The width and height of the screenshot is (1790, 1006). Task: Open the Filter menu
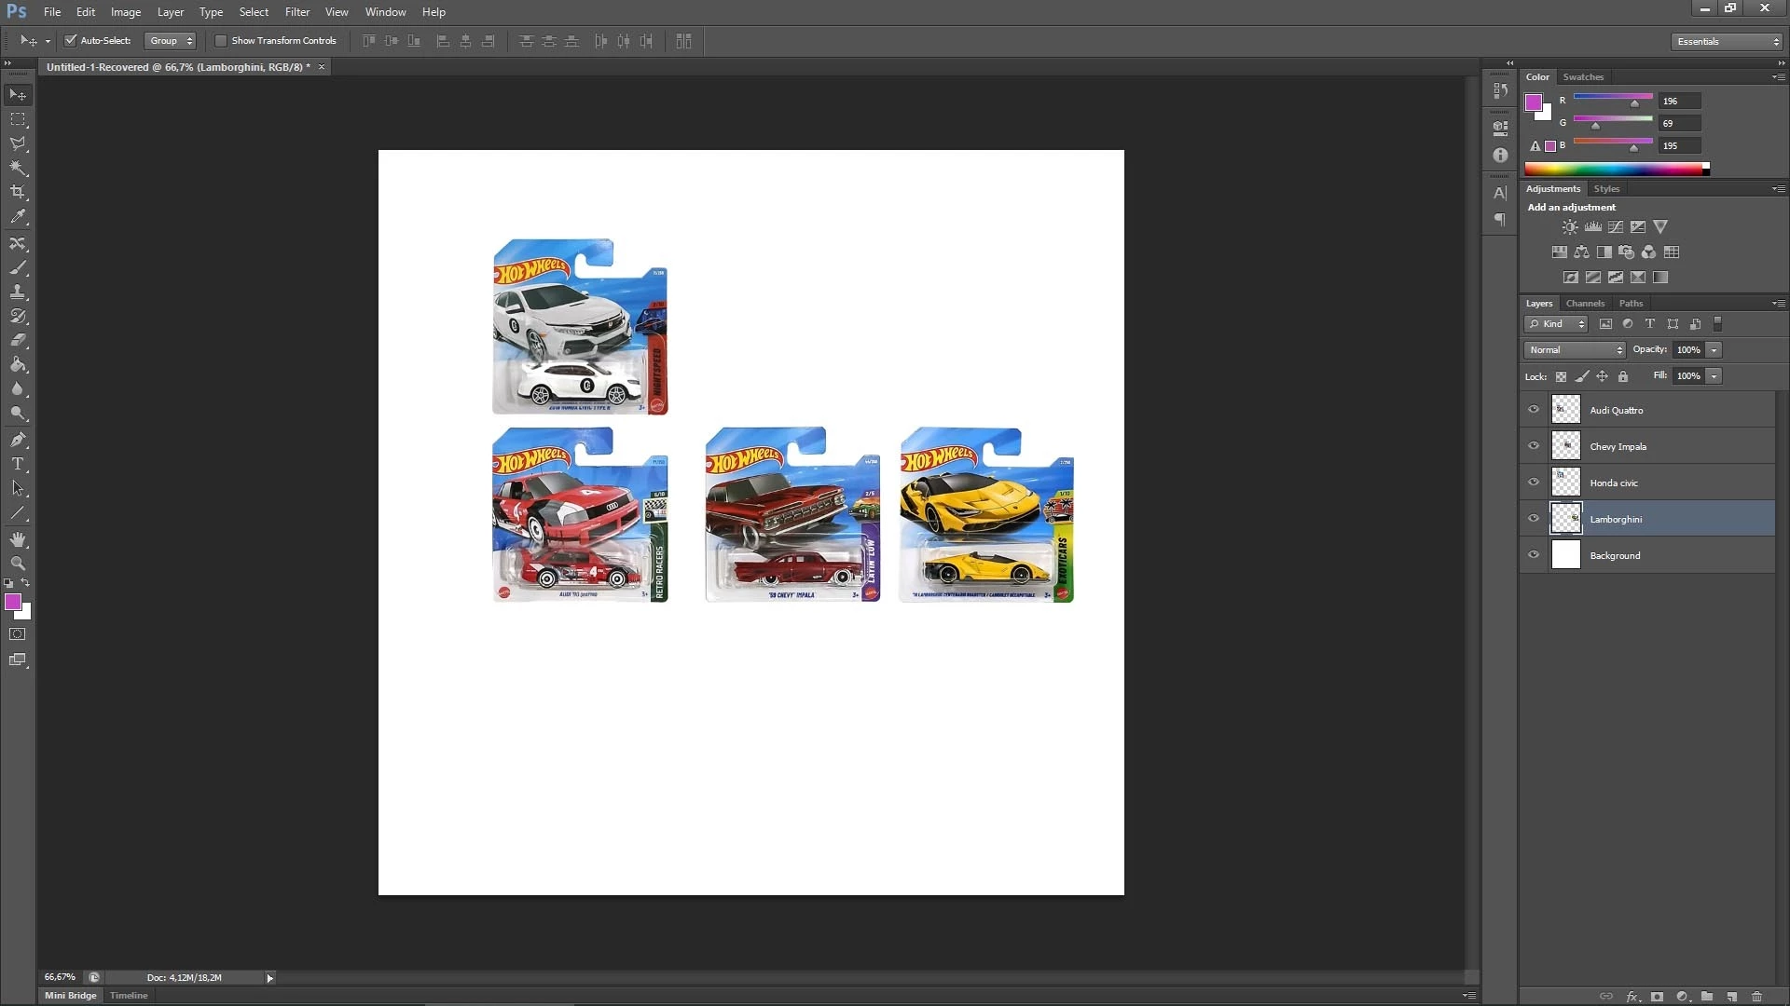(x=296, y=12)
